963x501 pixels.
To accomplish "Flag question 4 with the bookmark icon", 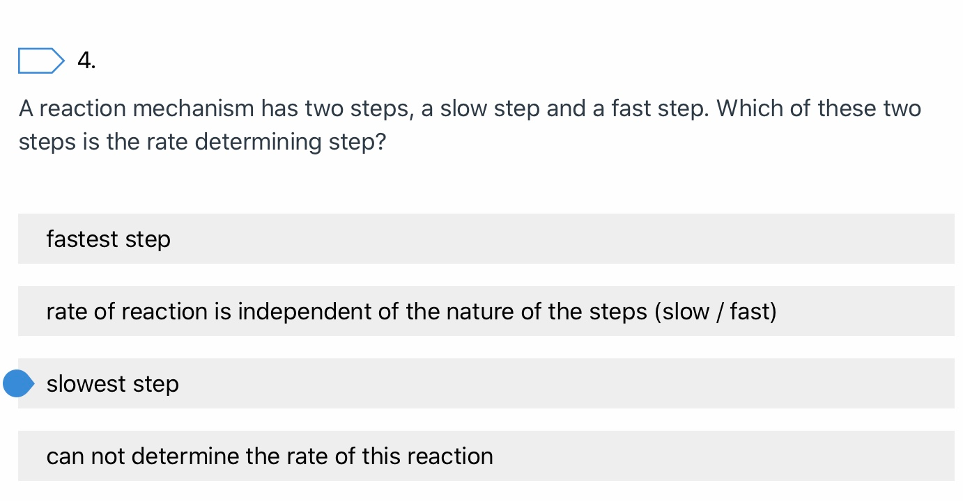I will (x=41, y=61).
